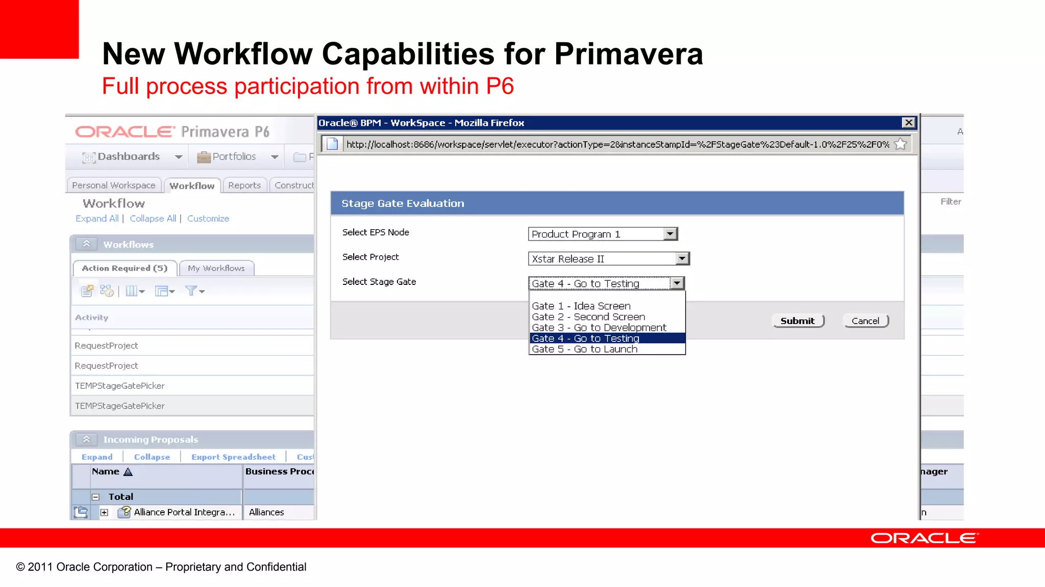Image resolution: width=1045 pixels, height=587 pixels.
Task: Open the columns dropdown icon in Workflows toolbar
Action: click(135, 291)
